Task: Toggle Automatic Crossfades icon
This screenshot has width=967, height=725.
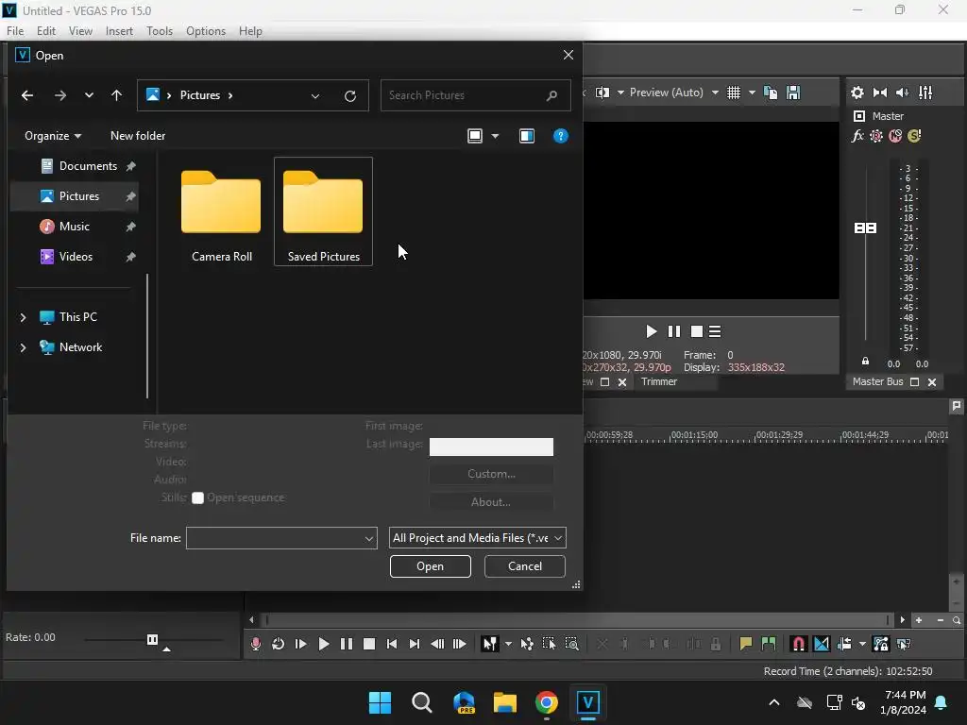Action: [x=822, y=644]
